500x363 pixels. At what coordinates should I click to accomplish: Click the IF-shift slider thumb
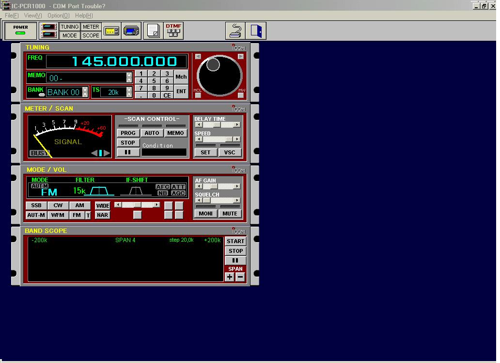click(138, 204)
